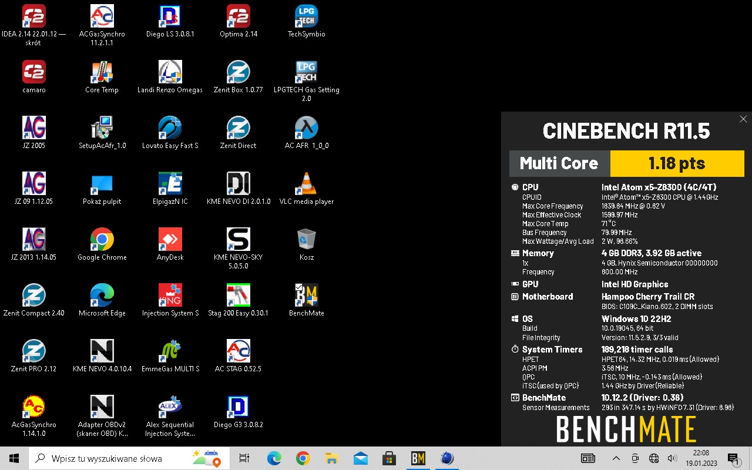This screenshot has height=470, width=752.
Task: Launch the Lovato Easy Fast S icon
Action: (x=170, y=128)
